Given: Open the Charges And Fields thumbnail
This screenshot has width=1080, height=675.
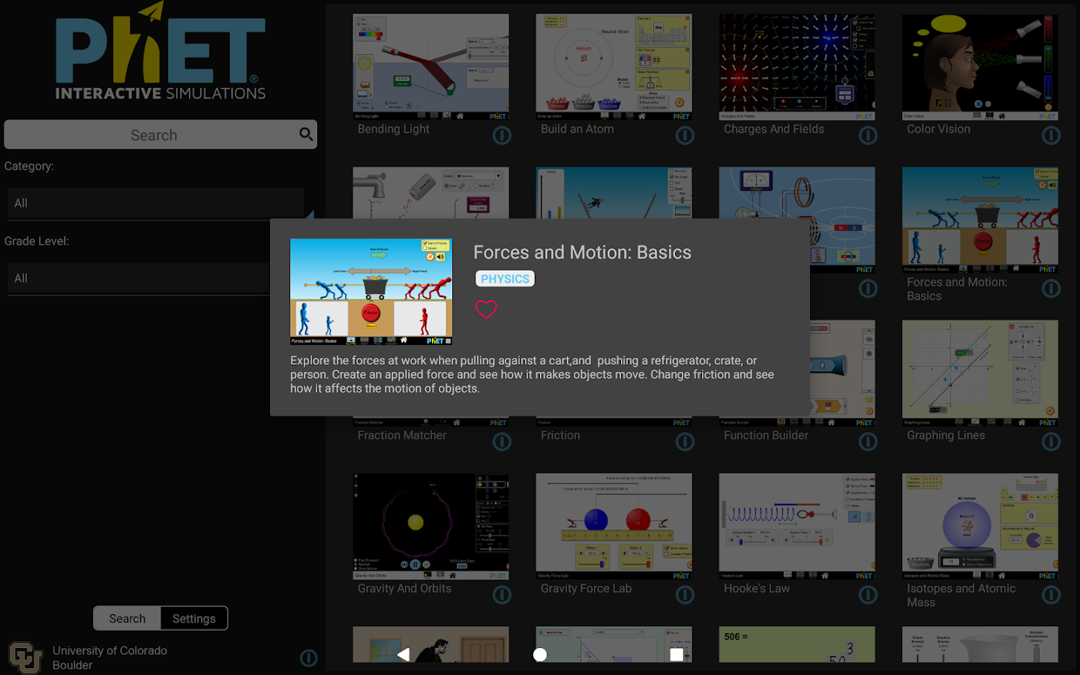Looking at the screenshot, I should click(796, 67).
